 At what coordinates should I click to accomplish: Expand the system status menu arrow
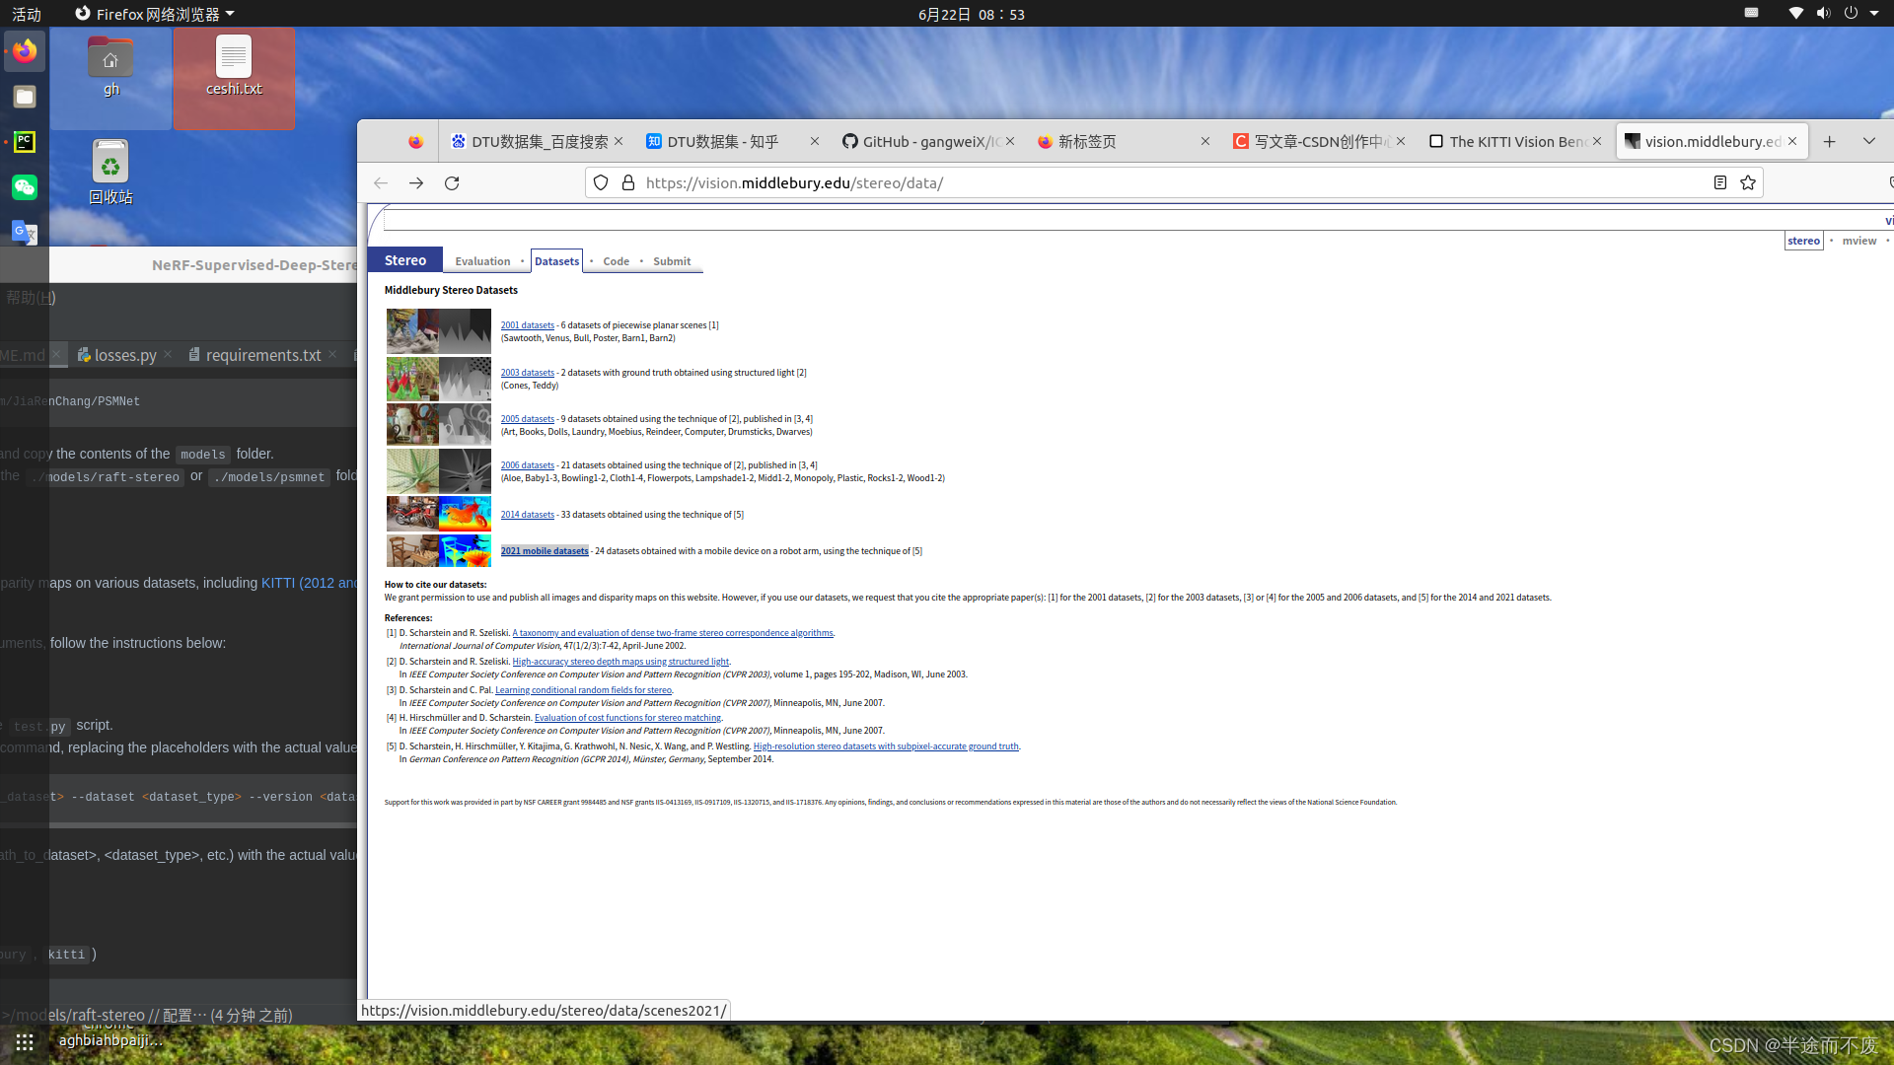point(1874,14)
